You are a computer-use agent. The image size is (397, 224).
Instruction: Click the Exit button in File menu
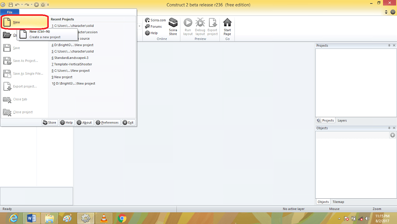coord(128,122)
